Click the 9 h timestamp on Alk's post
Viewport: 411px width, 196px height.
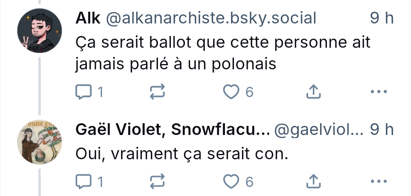point(382,18)
